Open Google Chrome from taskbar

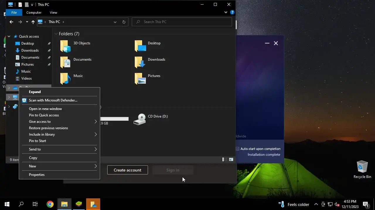click(50, 204)
